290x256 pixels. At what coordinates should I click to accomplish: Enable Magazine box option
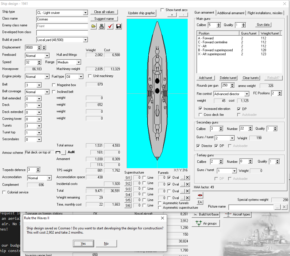click(x=54, y=85)
